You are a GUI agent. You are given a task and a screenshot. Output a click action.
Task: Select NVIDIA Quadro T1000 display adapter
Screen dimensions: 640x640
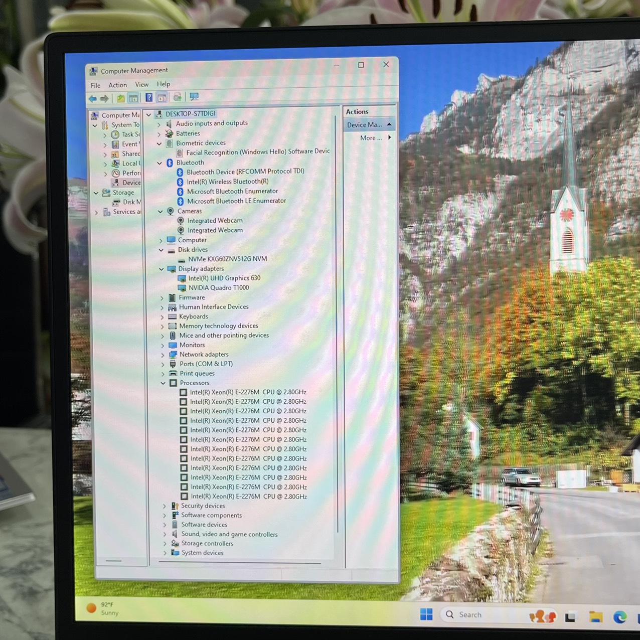coord(219,287)
